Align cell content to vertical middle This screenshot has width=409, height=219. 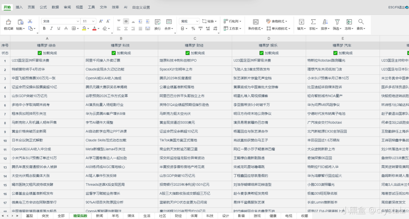point(126,21)
